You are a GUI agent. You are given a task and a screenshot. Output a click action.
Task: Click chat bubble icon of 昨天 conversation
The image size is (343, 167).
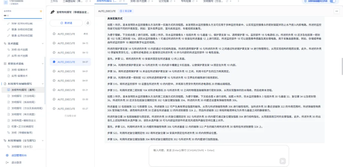click(x=54, y=34)
